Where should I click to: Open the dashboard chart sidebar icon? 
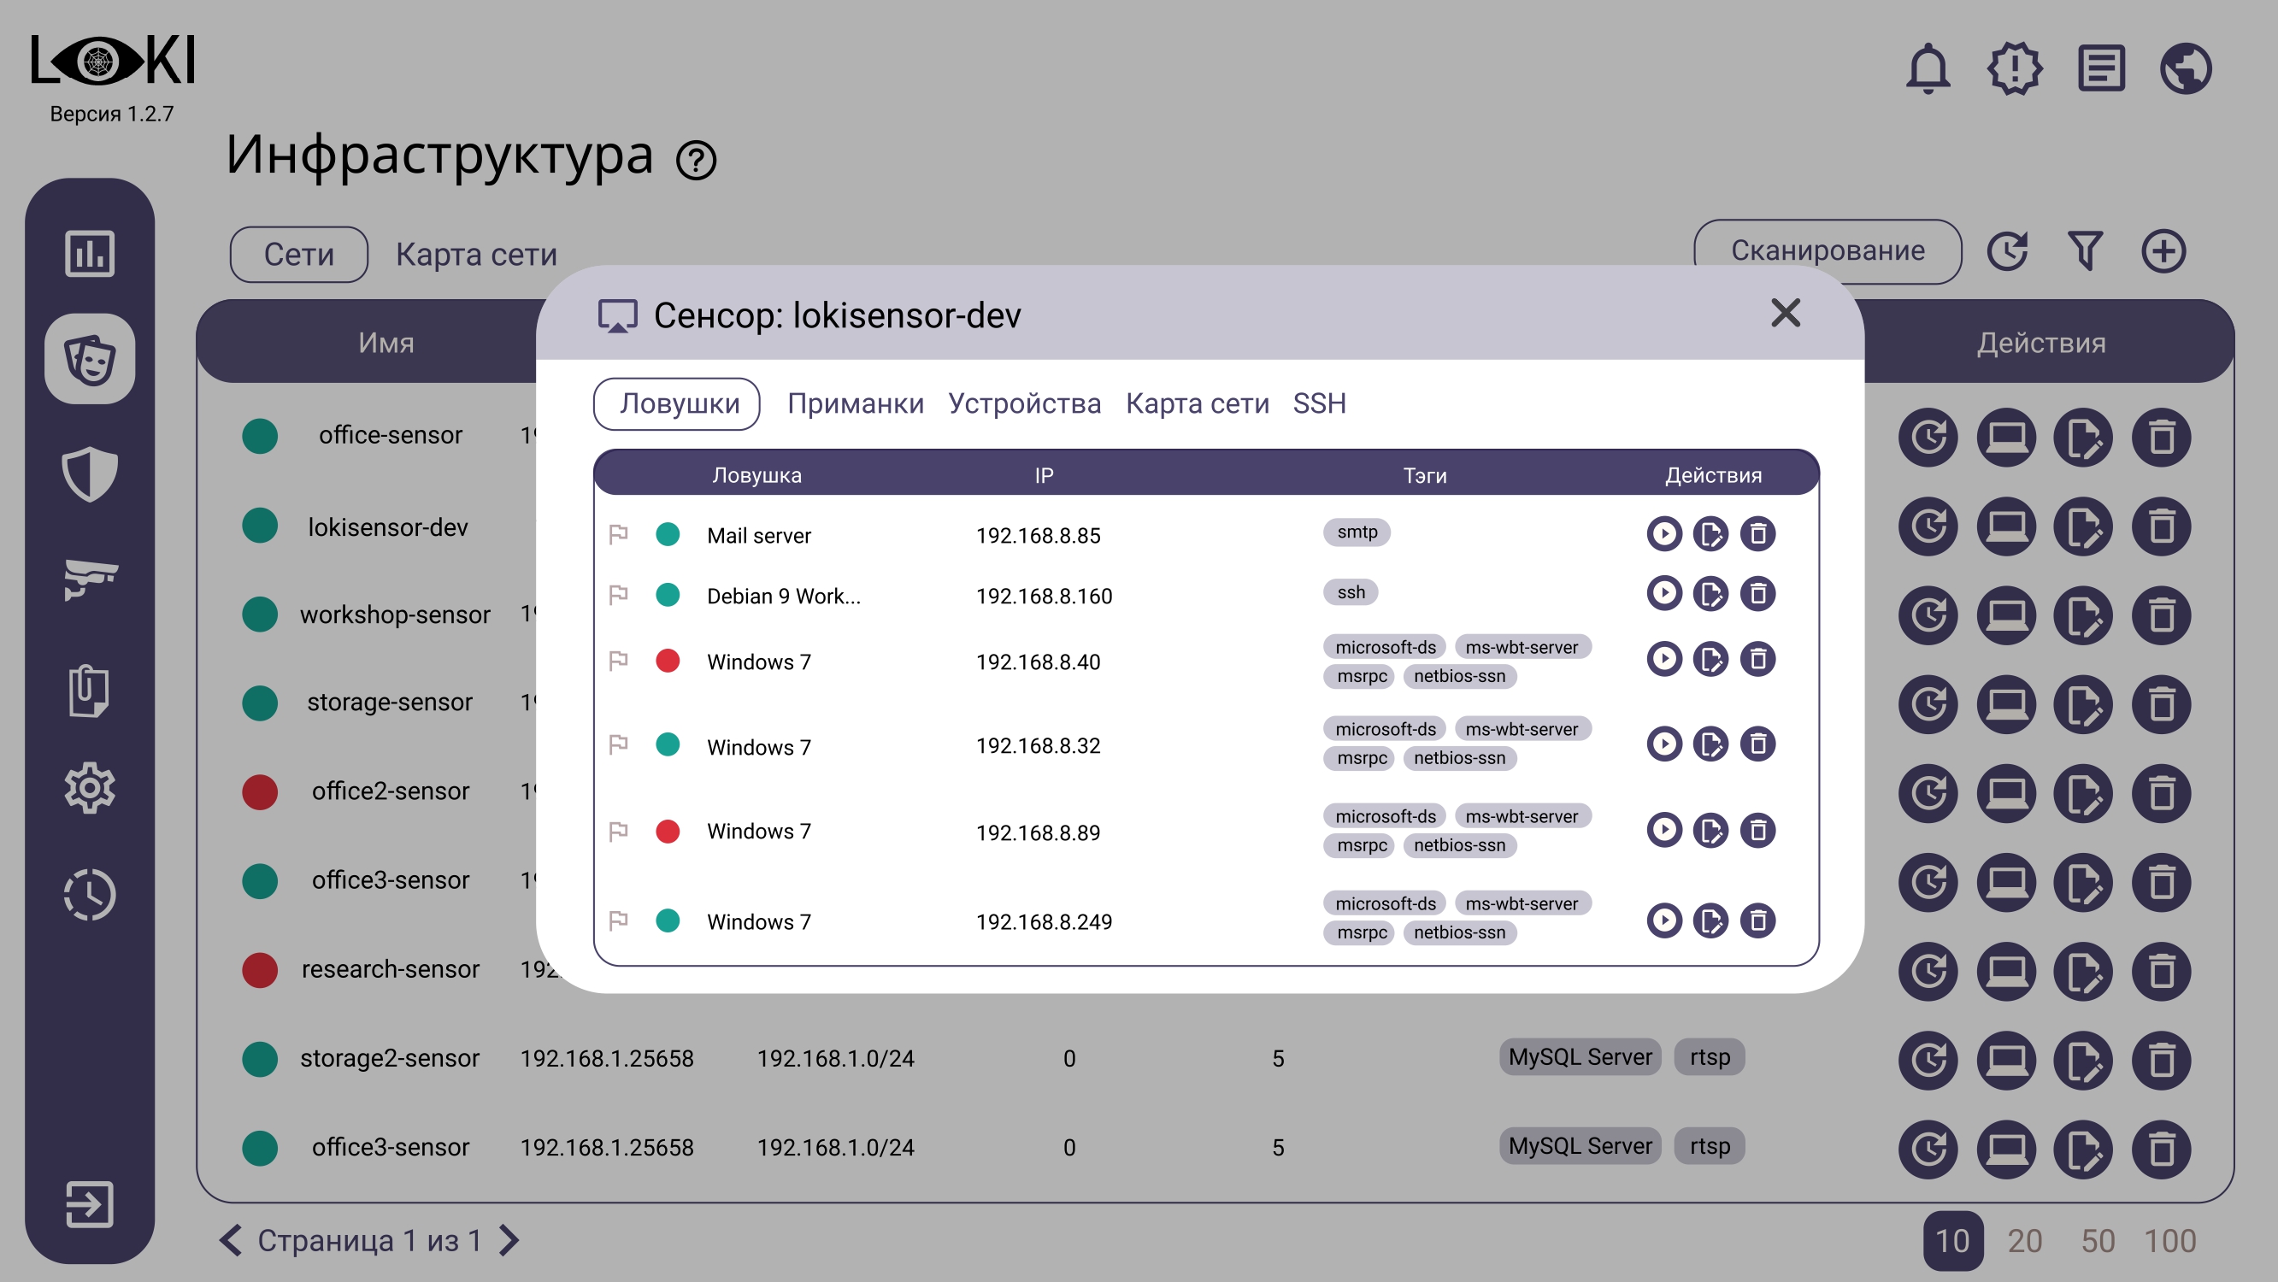89,254
